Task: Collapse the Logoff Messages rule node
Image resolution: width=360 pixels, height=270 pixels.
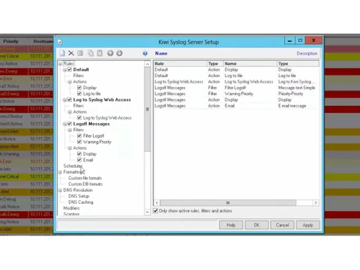Action: 65,124
